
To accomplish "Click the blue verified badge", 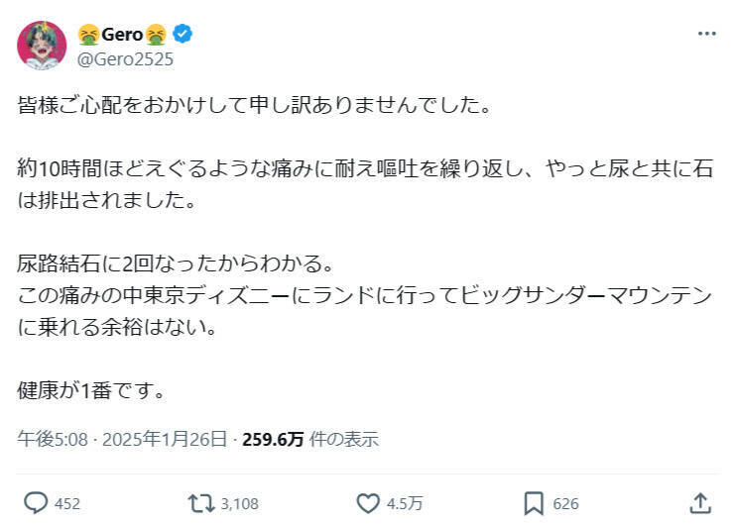I will click(x=184, y=36).
